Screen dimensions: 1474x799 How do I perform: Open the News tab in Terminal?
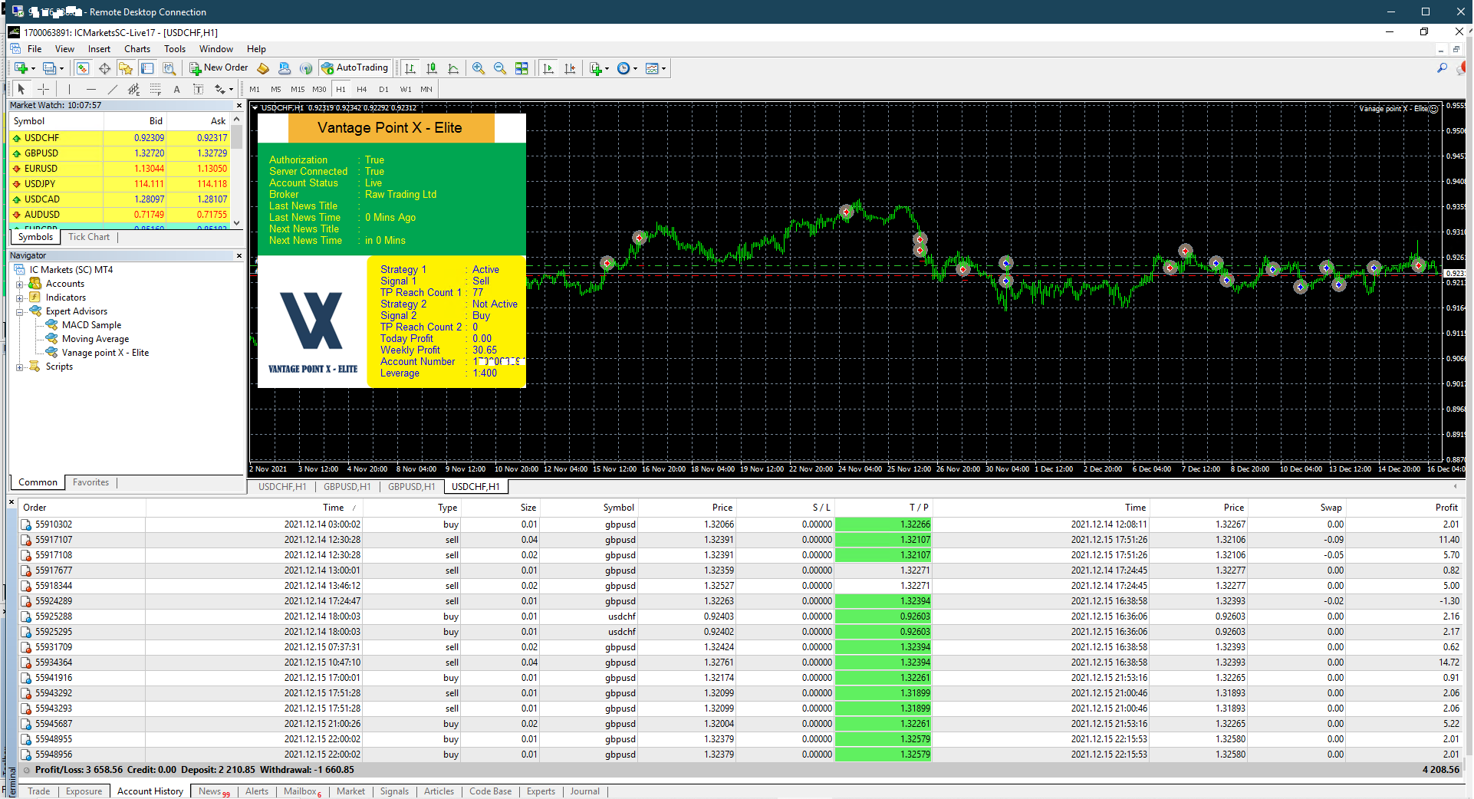coord(214,791)
